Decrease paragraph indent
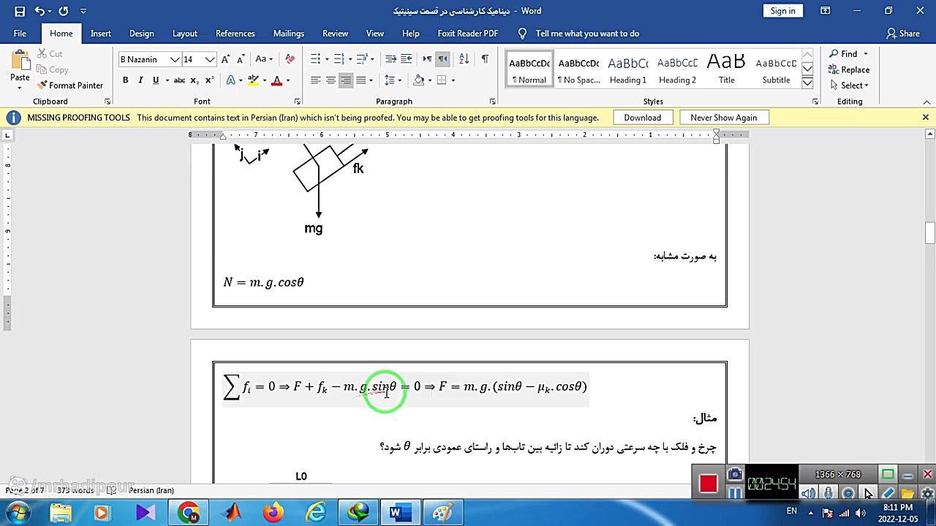The height and width of the screenshot is (526, 936). click(x=391, y=59)
